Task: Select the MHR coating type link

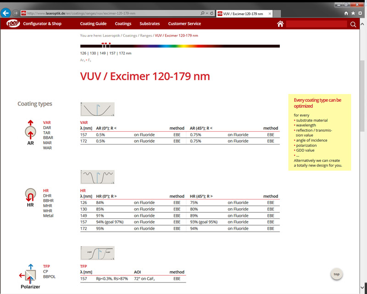Action: pyautogui.click(x=48, y=206)
